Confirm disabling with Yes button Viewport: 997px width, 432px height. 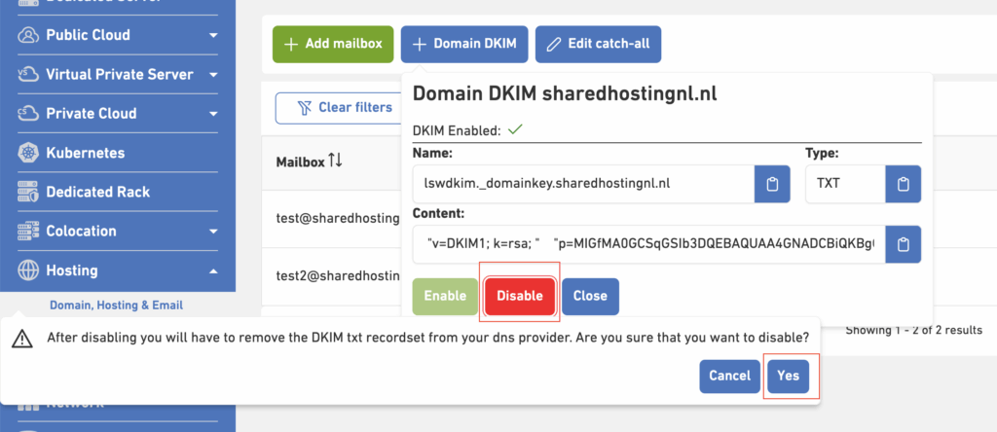coord(787,376)
